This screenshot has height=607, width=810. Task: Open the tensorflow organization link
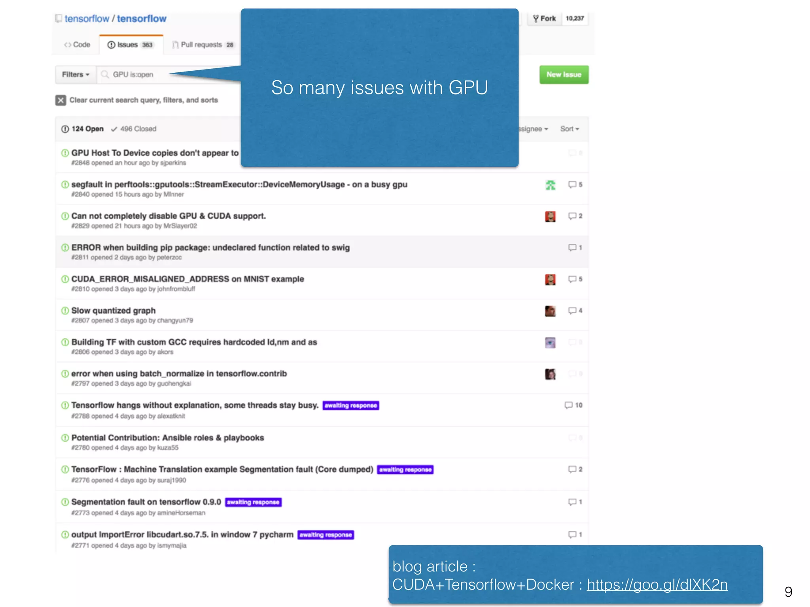[x=87, y=19]
